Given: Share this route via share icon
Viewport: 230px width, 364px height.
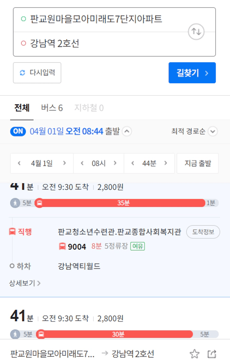Looking at the screenshot, I should 212,354.
